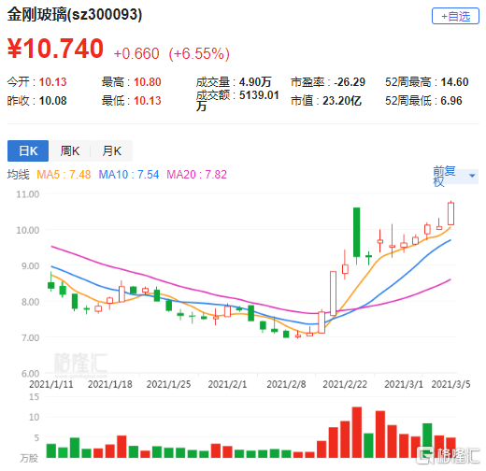Click 今开 opening price 10.13
The height and width of the screenshot is (471, 486).
(52, 82)
